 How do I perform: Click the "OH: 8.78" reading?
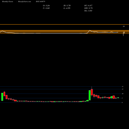click(88, 8)
